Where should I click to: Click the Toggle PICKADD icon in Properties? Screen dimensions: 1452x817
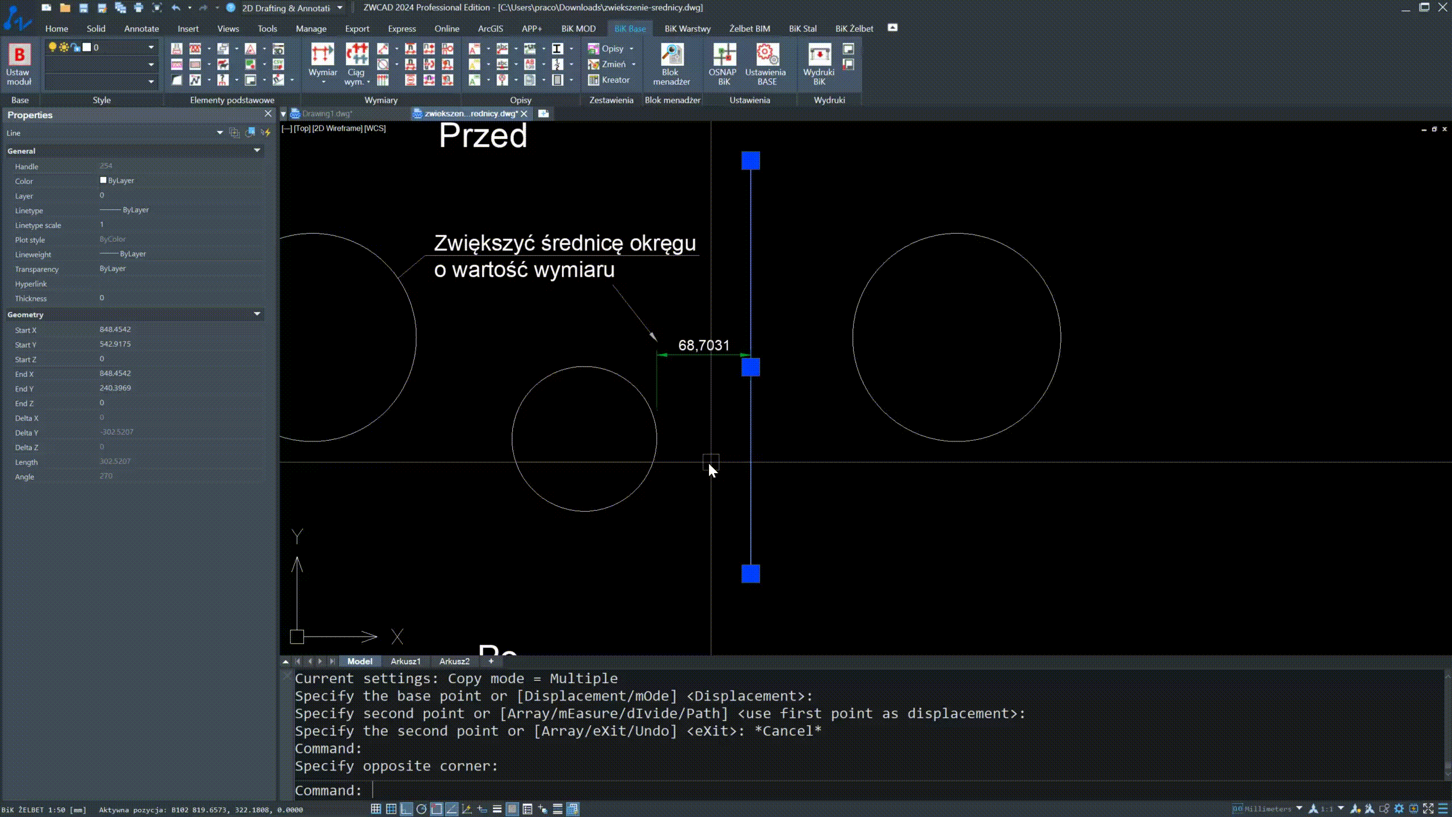click(x=234, y=133)
